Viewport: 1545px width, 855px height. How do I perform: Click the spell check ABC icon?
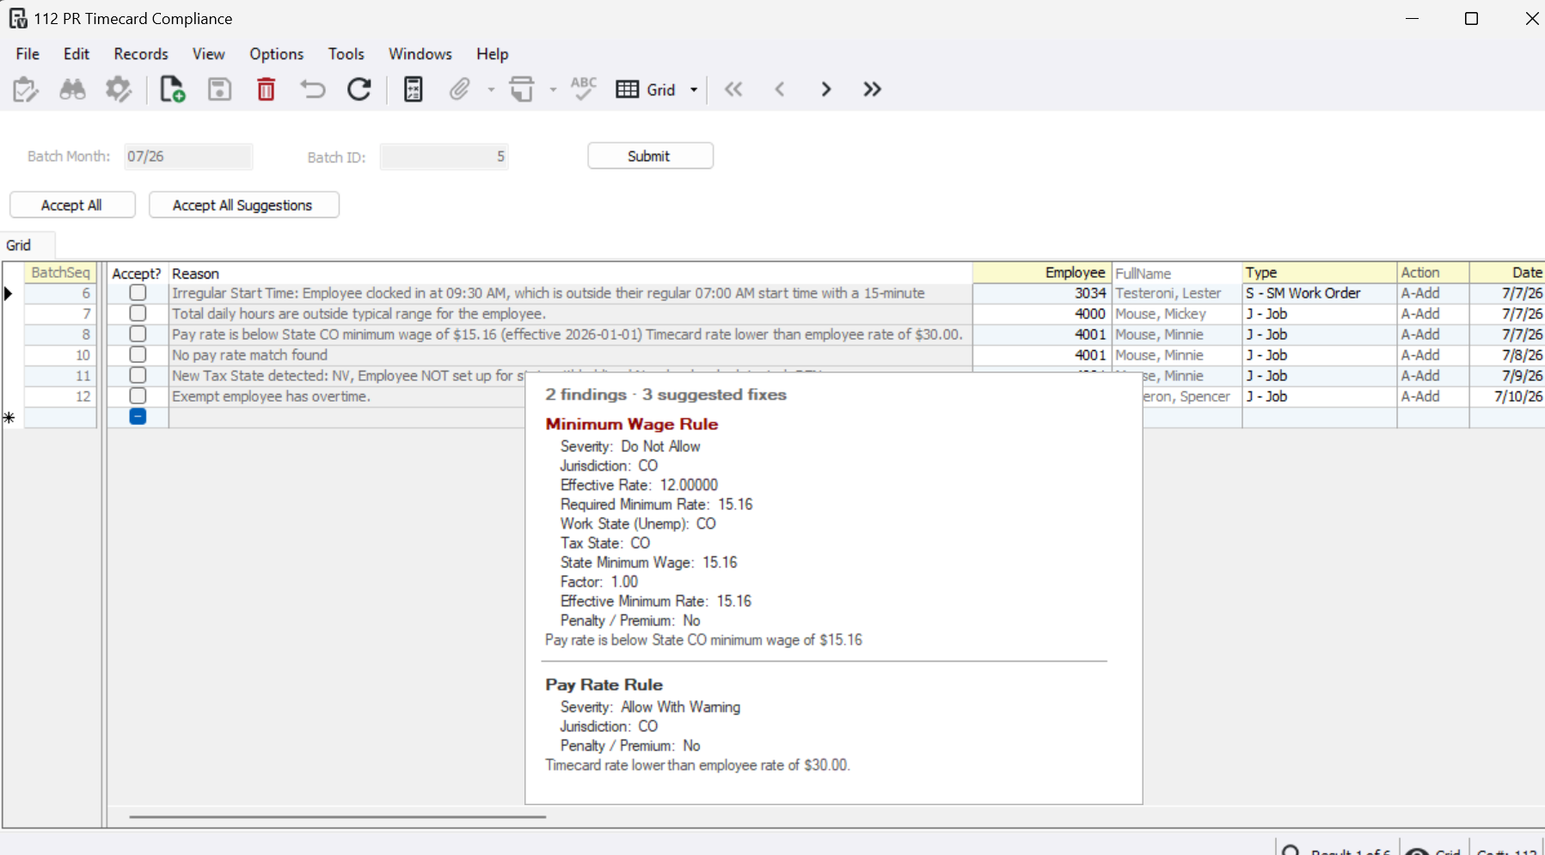[x=584, y=89]
